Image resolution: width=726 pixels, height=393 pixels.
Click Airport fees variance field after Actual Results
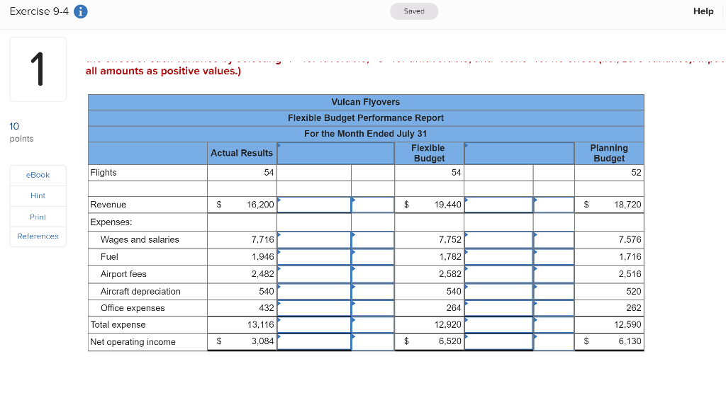[x=314, y=274]
